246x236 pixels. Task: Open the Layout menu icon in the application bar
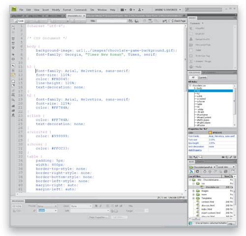click(123, 10)
